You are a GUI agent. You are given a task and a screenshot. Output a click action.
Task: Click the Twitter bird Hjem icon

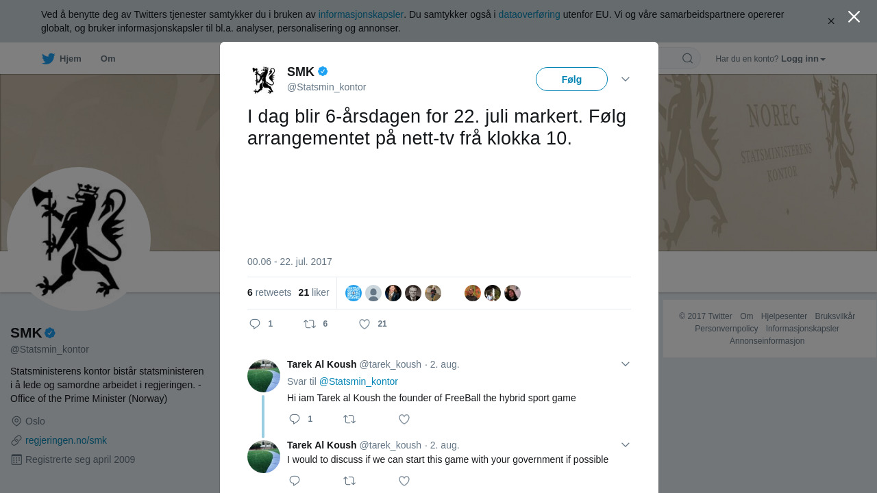pos(48,59)
